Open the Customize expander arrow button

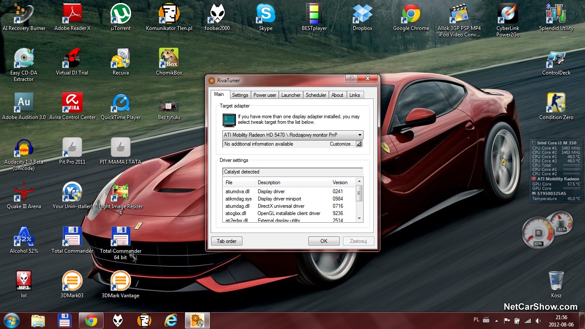[x=359, y=144]
